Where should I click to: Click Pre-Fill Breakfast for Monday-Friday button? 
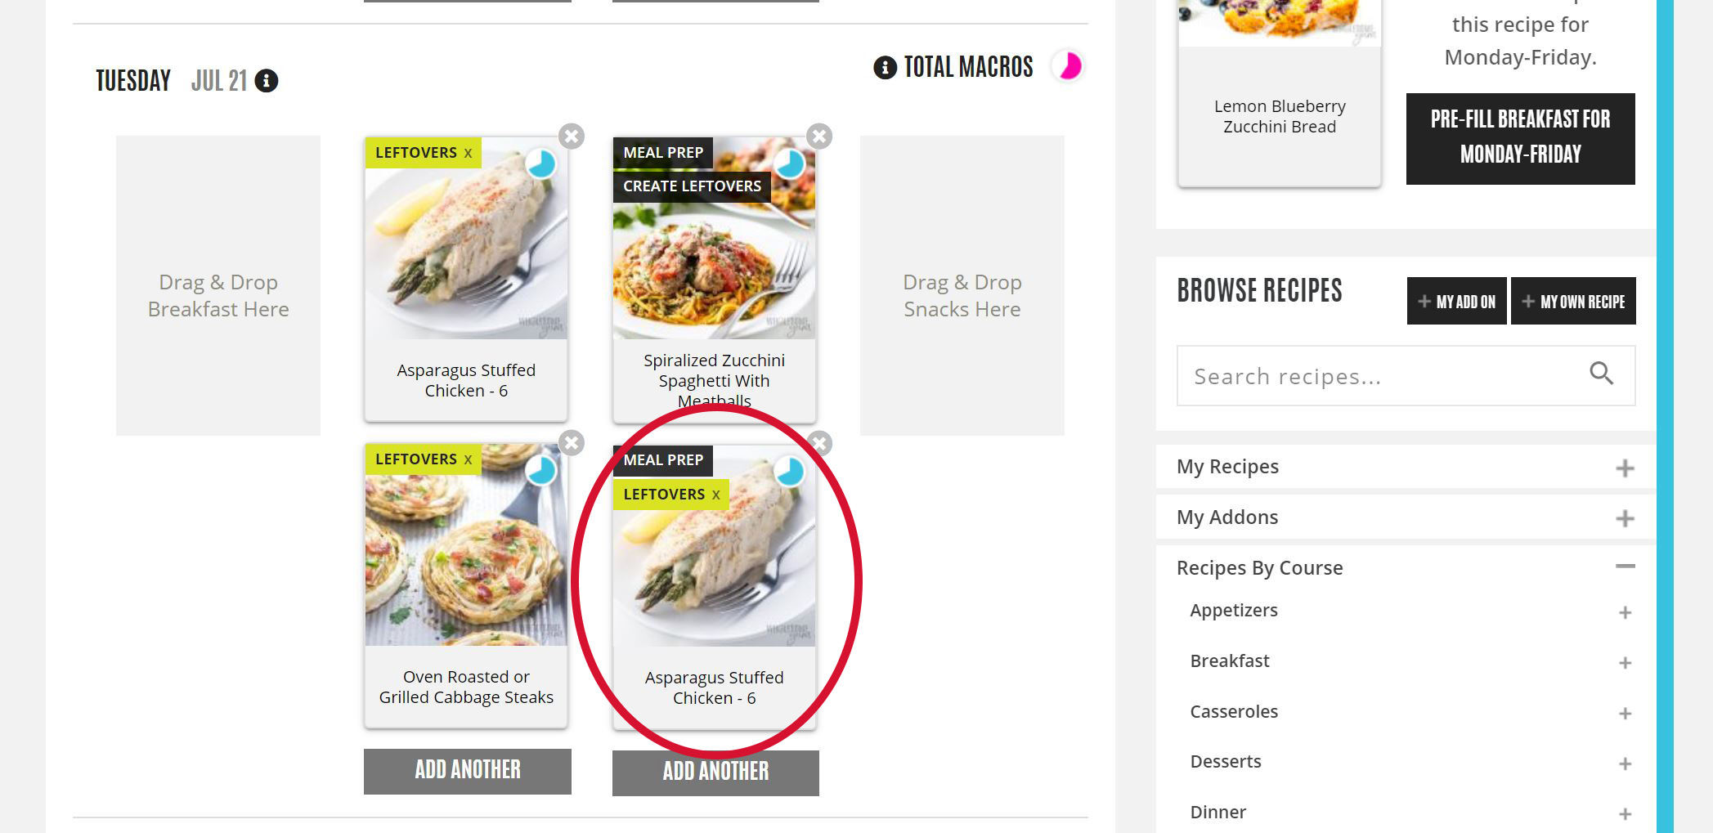pyautogui.click(x=1520, y=138)
